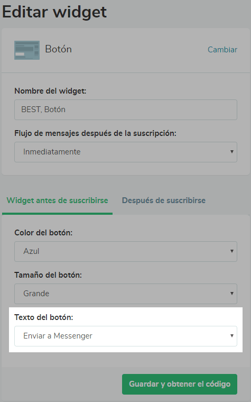
Task: Click the Nombre del widget label
Action: click(50, 91)
